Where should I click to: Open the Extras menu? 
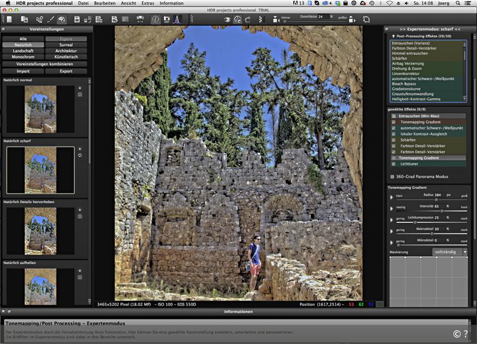(x=148, y=3)
